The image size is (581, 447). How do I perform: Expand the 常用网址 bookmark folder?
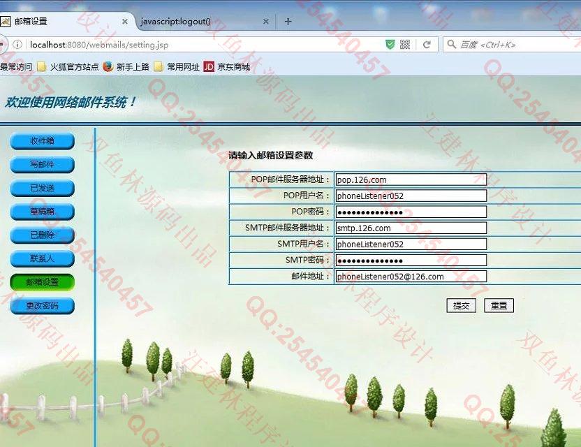coord(177,67)
